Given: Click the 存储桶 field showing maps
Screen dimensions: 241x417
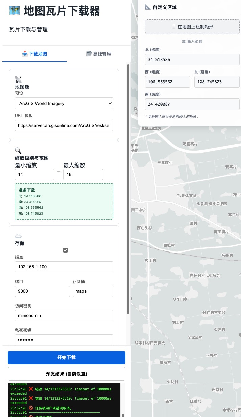Looking at the screenshot, I should (x=93, y=291).
